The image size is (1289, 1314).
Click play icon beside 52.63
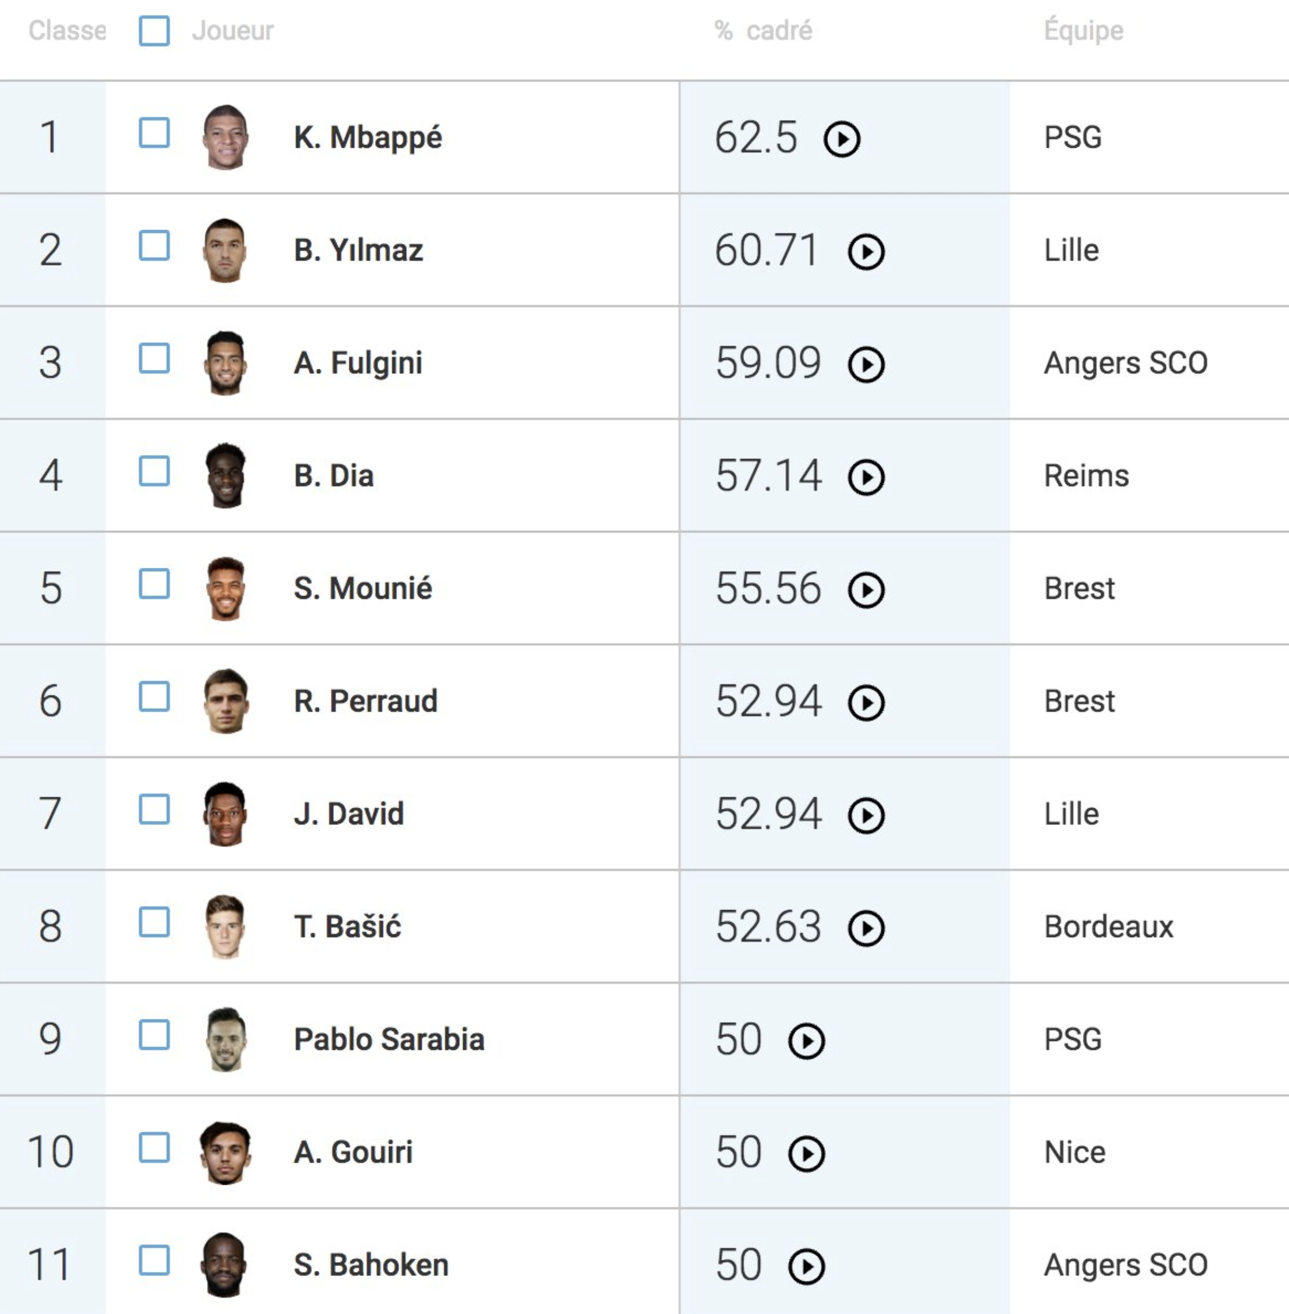[866, 928]
